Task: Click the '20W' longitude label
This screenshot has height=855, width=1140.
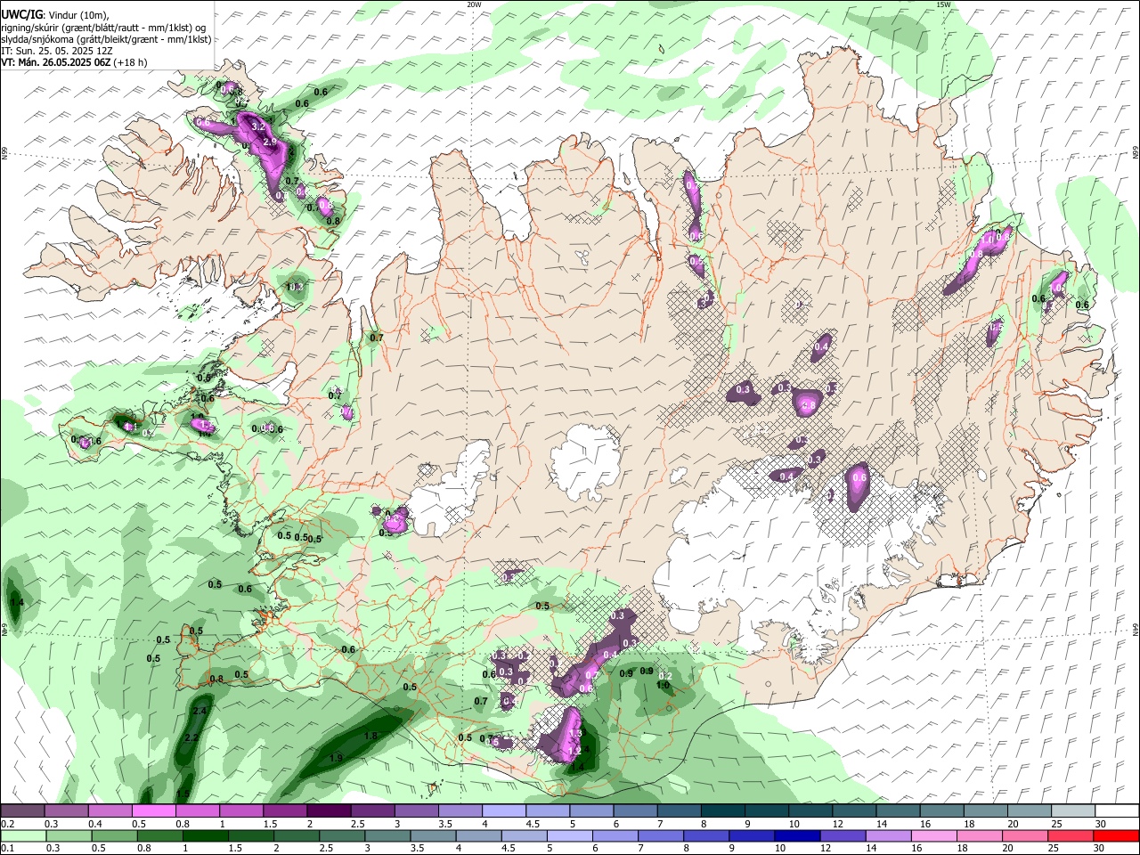Action: coord(474,4)
